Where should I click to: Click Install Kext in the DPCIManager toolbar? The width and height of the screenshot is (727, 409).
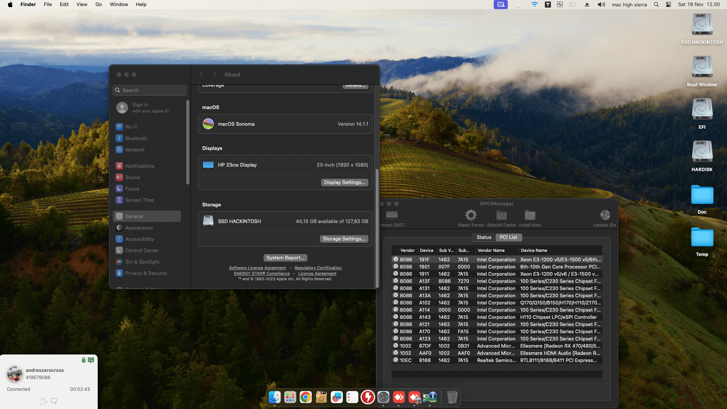530,218
